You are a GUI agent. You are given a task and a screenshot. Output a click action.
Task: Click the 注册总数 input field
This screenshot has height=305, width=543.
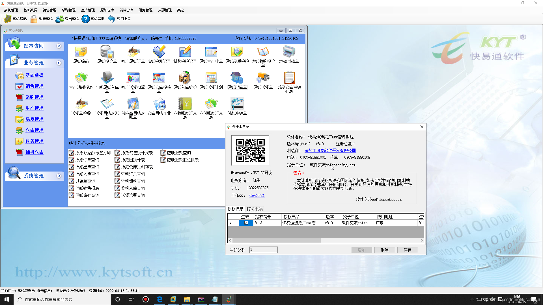click(263, 250)
